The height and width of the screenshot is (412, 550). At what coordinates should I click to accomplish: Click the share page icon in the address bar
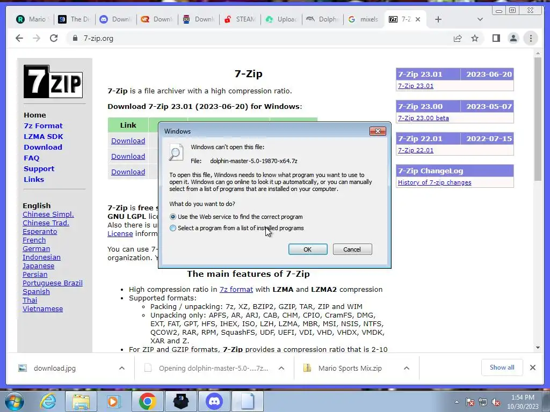(x=458, y=39)
